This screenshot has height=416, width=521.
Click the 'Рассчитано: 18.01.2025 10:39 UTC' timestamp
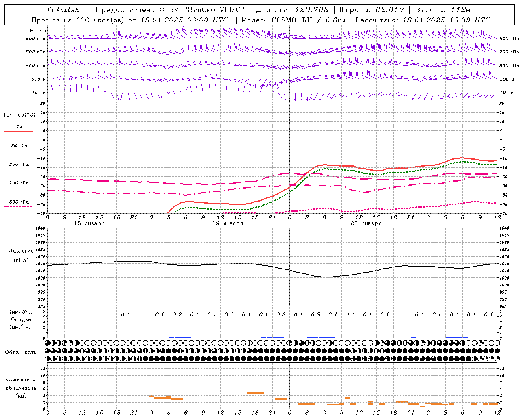click(x=422, y=20)
